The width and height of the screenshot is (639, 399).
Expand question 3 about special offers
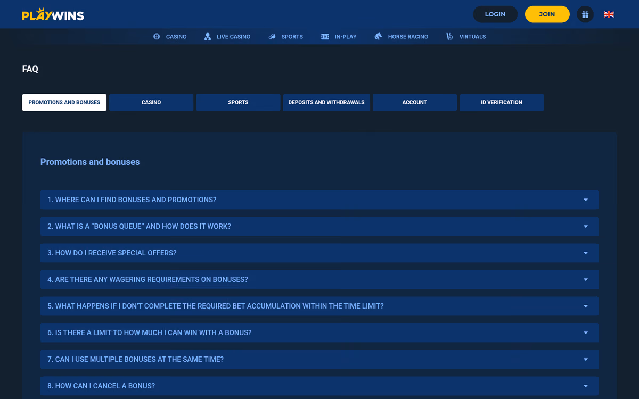coord(319,253)
